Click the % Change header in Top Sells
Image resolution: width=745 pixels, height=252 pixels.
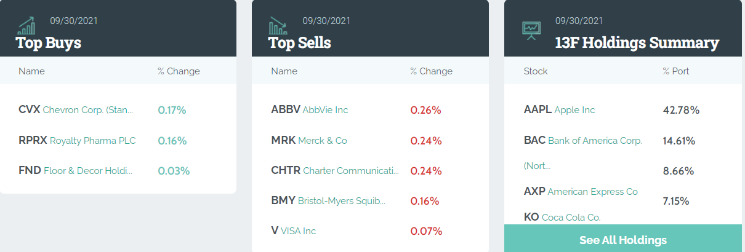(x=431, y=71)
